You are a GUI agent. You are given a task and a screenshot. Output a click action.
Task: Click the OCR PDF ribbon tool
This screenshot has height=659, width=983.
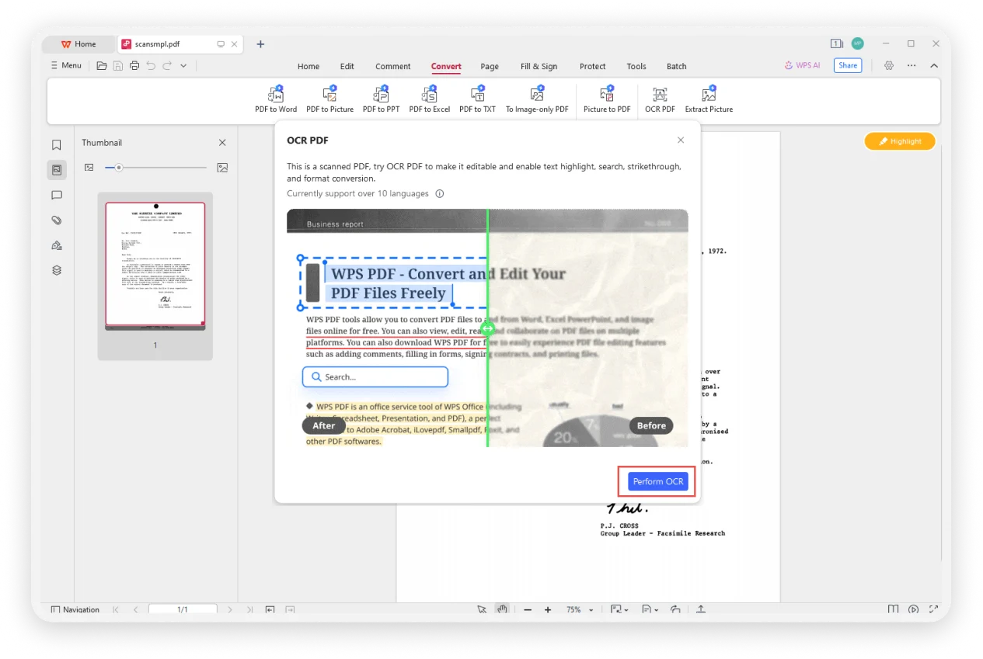tap(660, 99)
